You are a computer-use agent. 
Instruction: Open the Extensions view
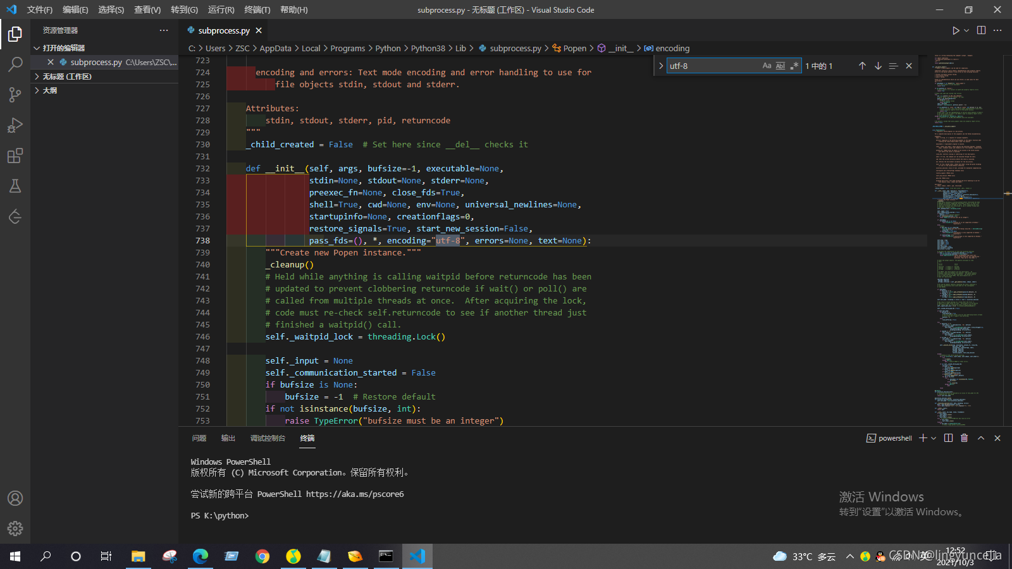pos(15,155)
